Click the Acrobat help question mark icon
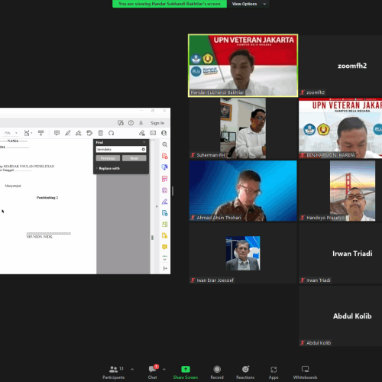The height and width of the screenshot is (382, 382). tap(131, 123)
